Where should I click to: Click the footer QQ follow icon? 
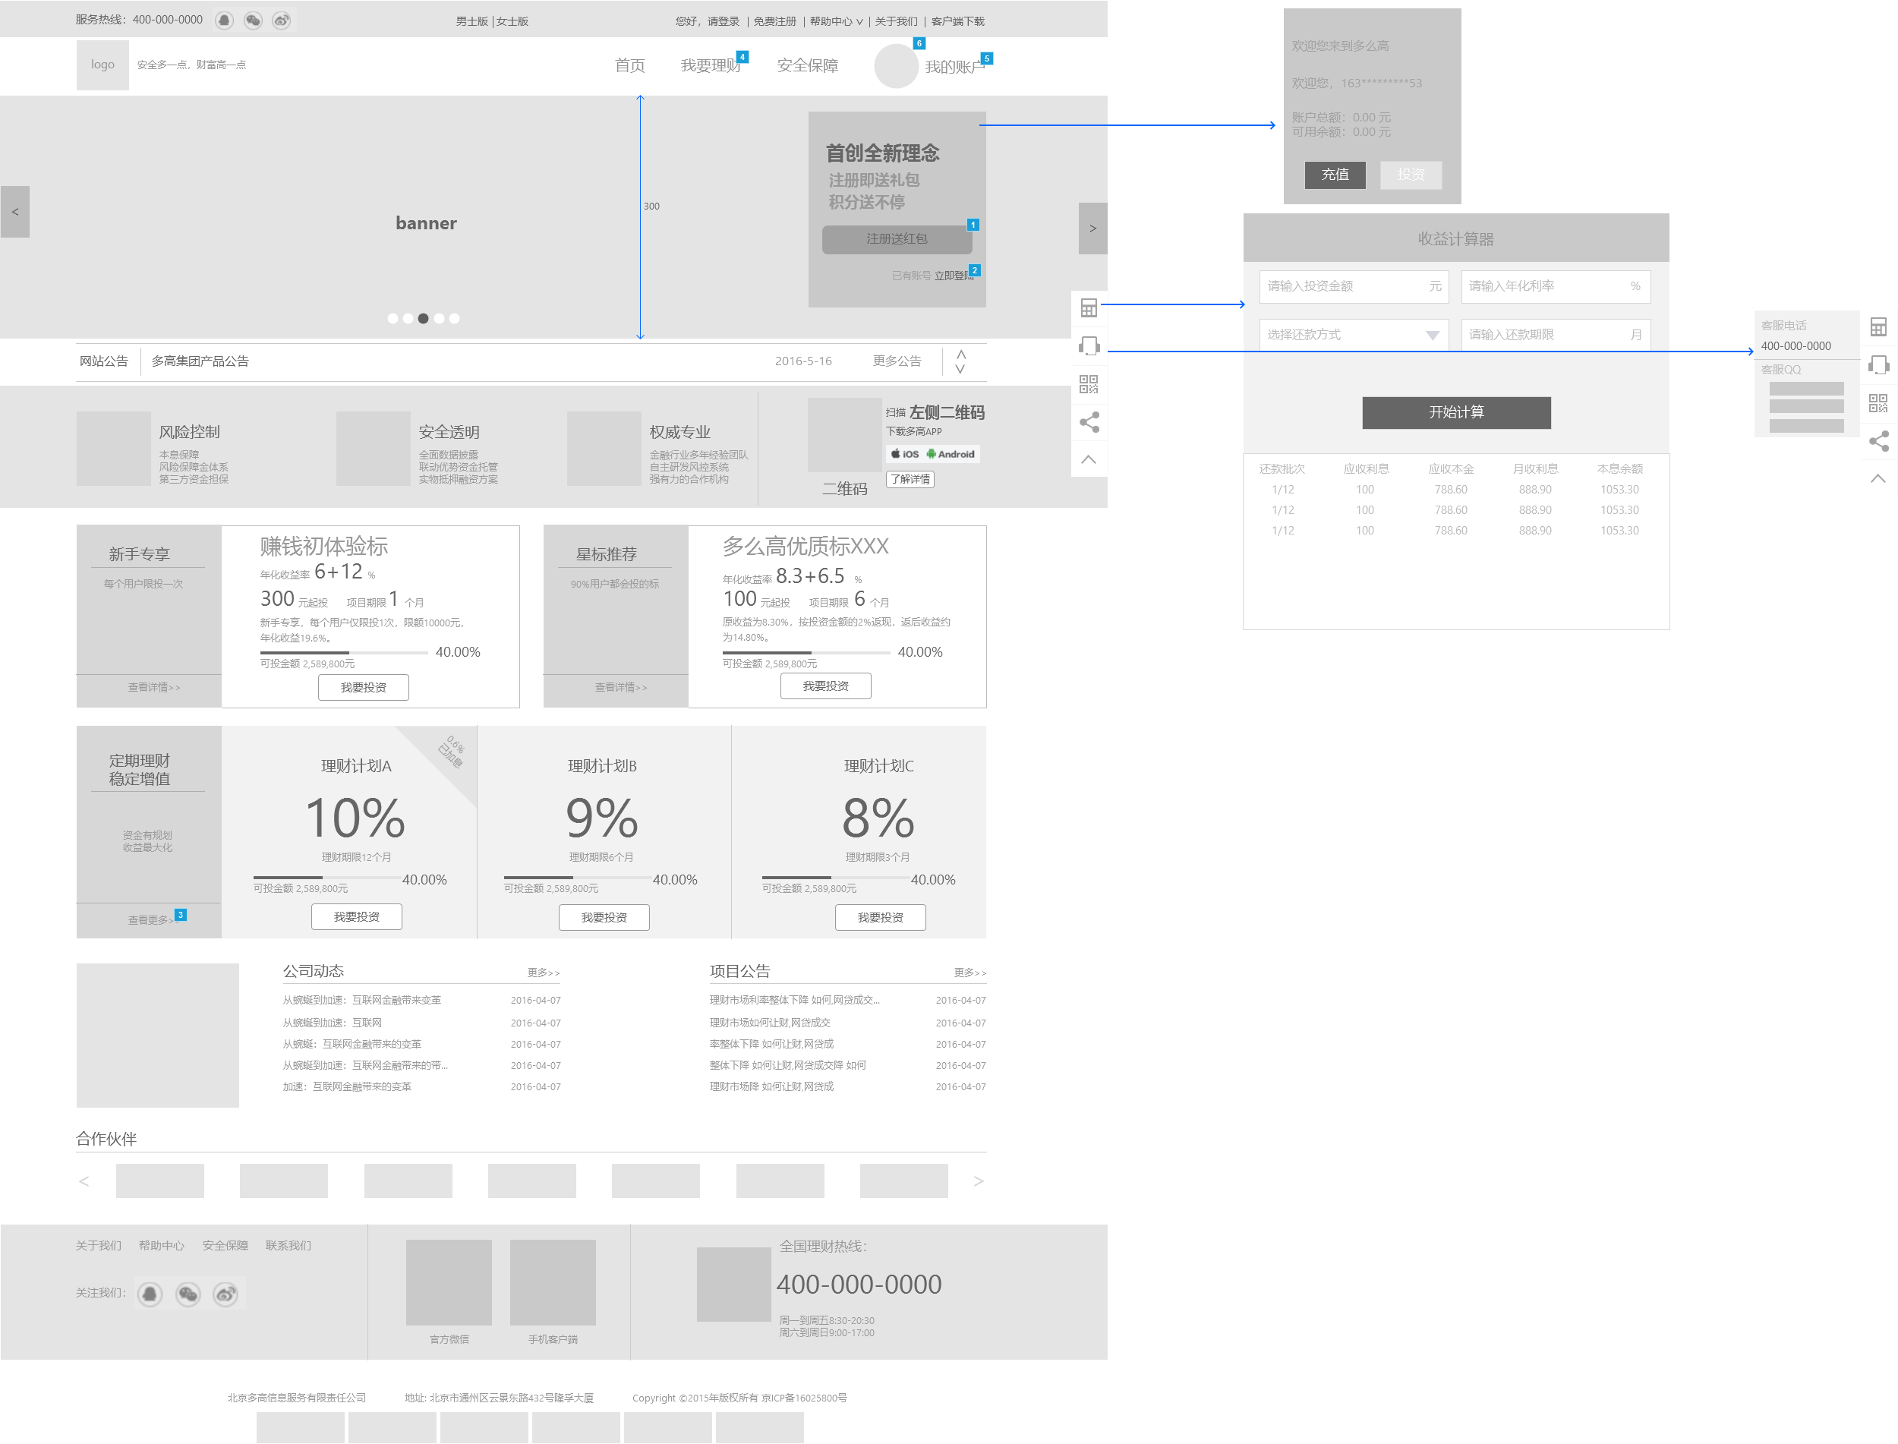tap(150, 1294)
